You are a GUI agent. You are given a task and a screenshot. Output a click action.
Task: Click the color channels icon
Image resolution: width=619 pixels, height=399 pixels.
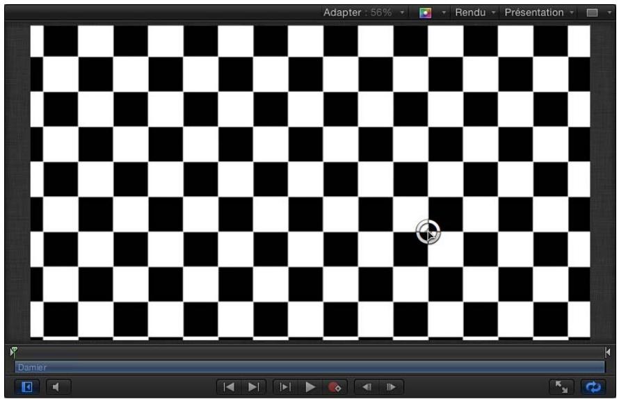tap(425, 13)
